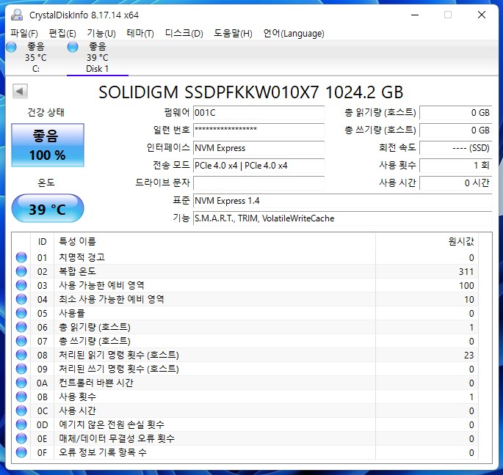Viewport: 503px width, 475px height.
Task: Click the 사용 횟수 1 회 value
Action: point(455,166)
